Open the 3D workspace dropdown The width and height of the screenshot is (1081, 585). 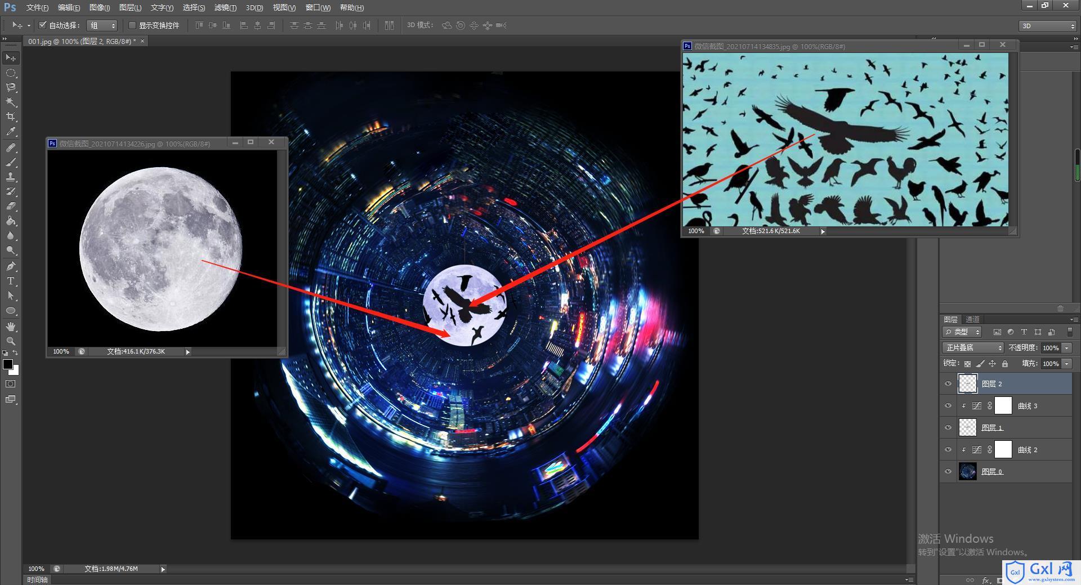tap(1048, 26)
